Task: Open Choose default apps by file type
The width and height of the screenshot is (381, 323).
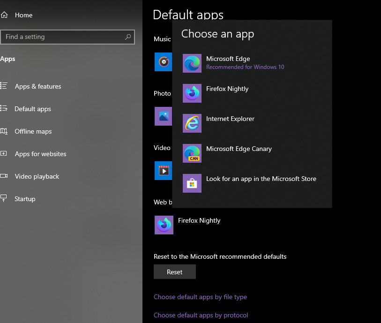Action: pos(200,297)
